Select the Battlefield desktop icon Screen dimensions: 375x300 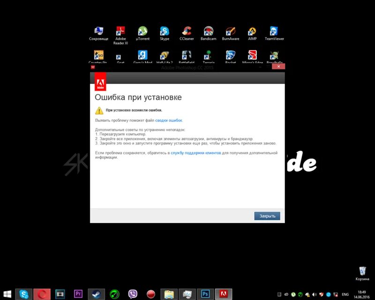point(187,56)
